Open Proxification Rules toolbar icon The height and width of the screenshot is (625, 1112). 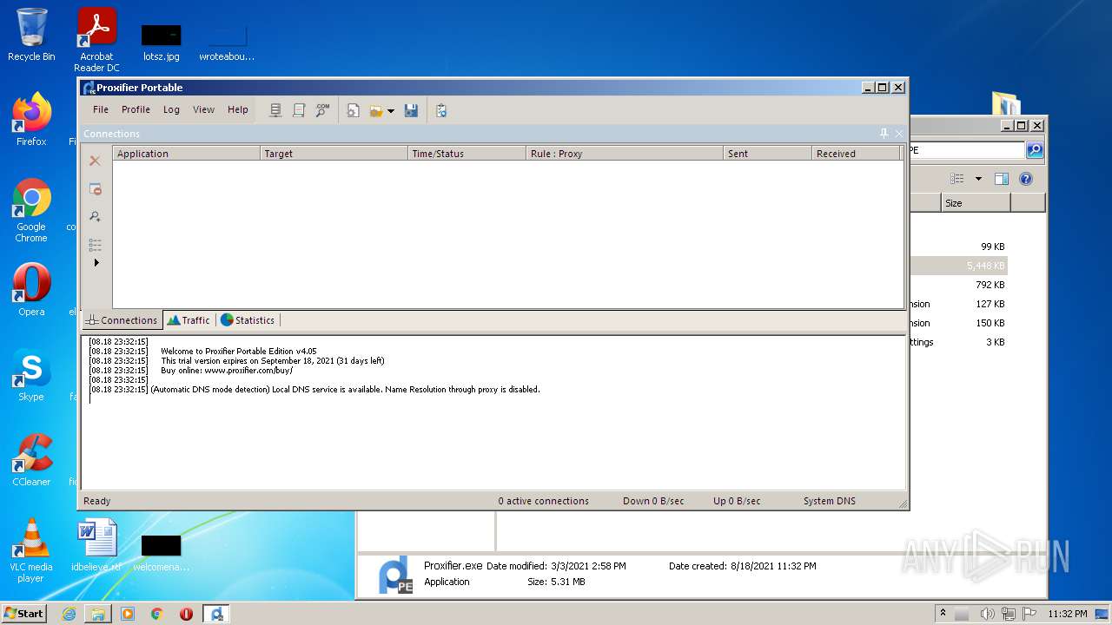pos(299,110)
